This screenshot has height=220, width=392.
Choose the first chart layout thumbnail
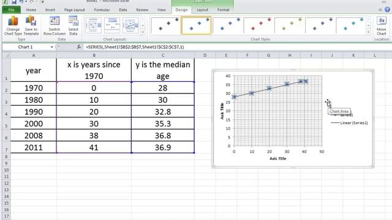tap(94, 25)
